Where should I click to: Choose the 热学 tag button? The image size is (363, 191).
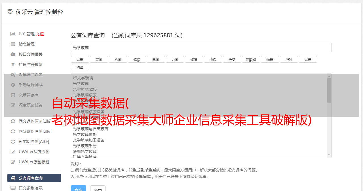pos(118,60)
